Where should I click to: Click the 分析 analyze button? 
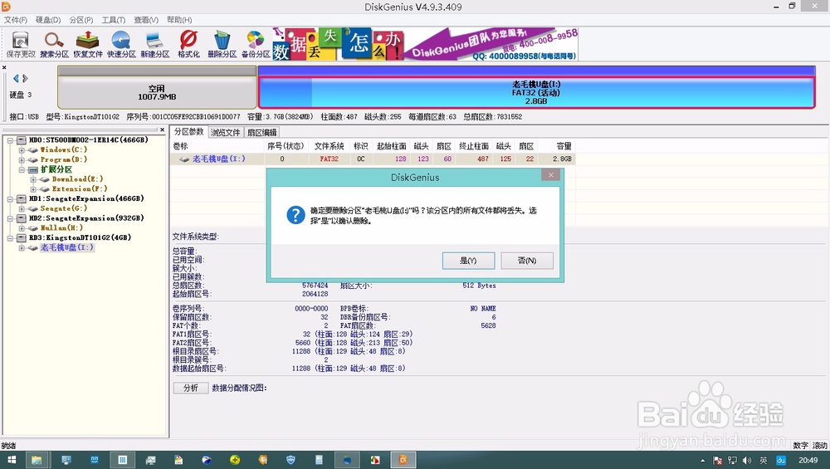point(191,388)
